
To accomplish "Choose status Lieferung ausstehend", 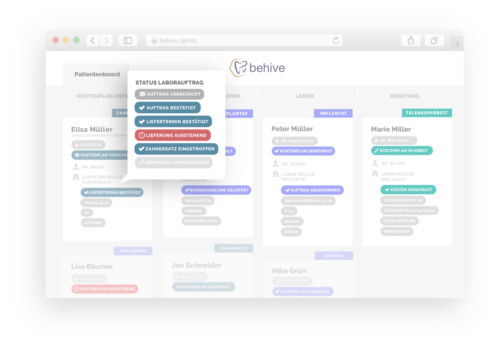I will (173, 135).
